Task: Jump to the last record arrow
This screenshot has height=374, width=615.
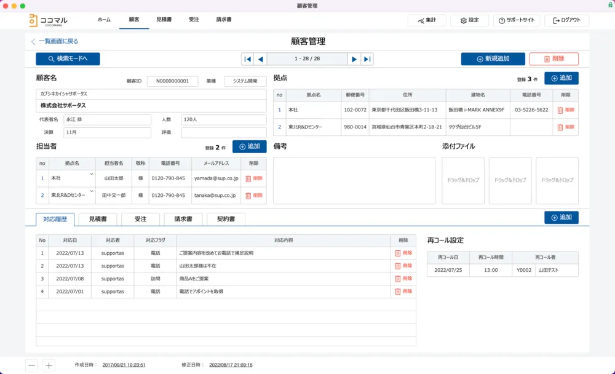Action: [x=367, y=59]
